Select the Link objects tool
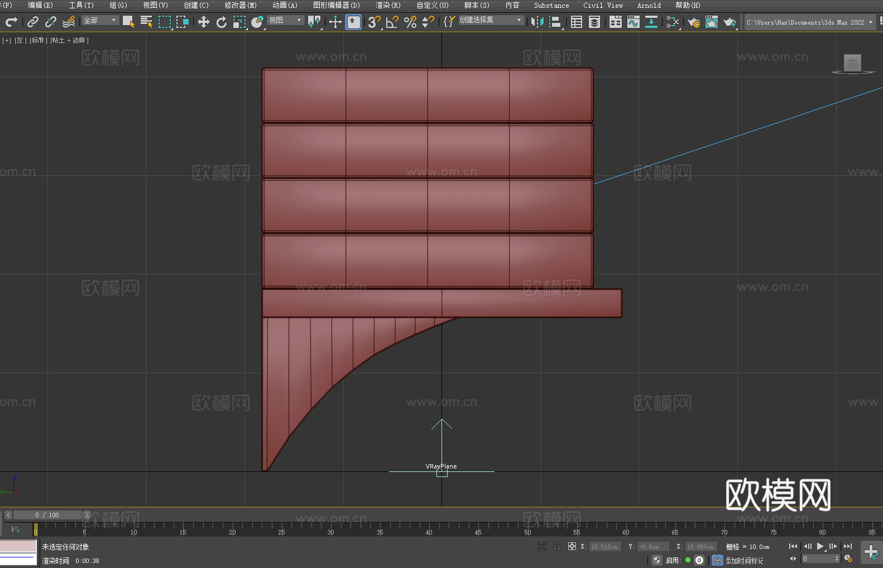 [x=33, y=22]
